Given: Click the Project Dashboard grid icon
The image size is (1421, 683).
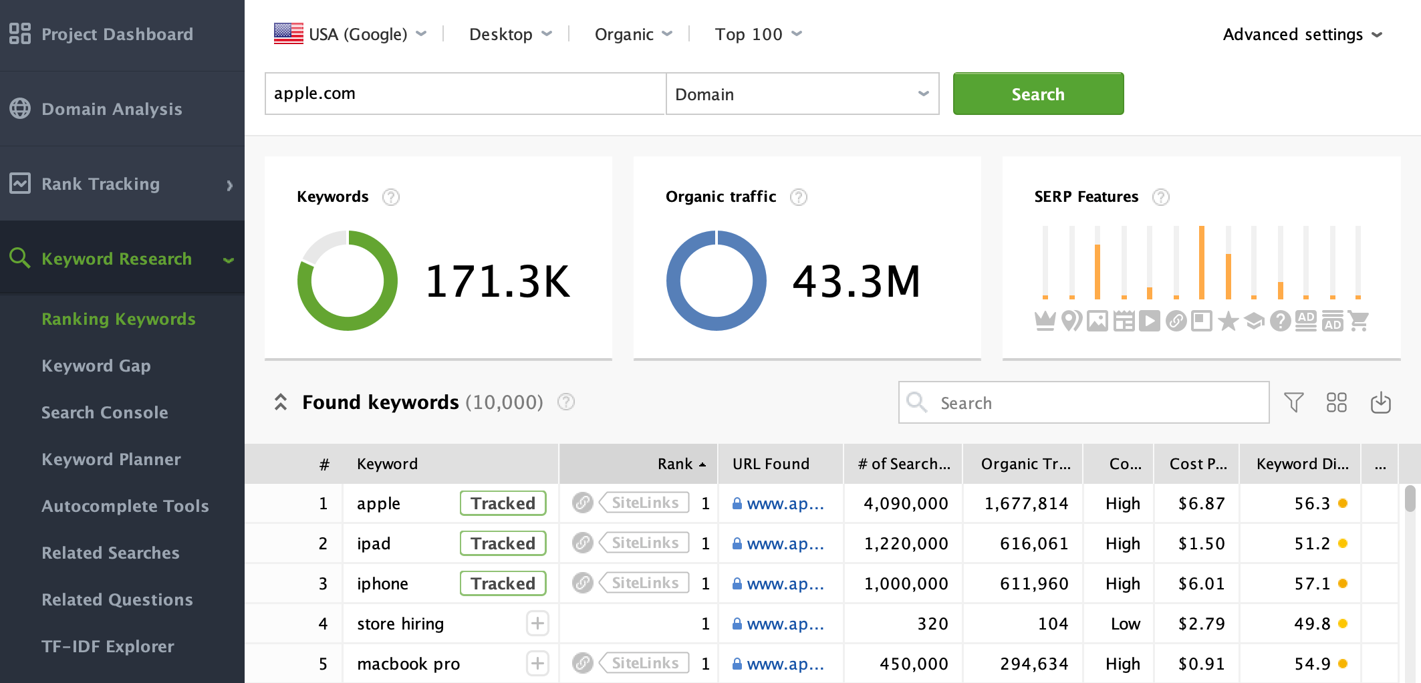Looking at the screenshot, I should coord(20,33).
